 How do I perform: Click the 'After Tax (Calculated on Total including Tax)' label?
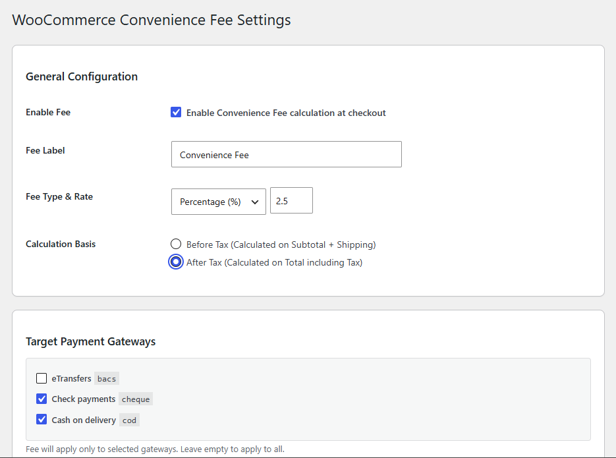coord(274,262)
